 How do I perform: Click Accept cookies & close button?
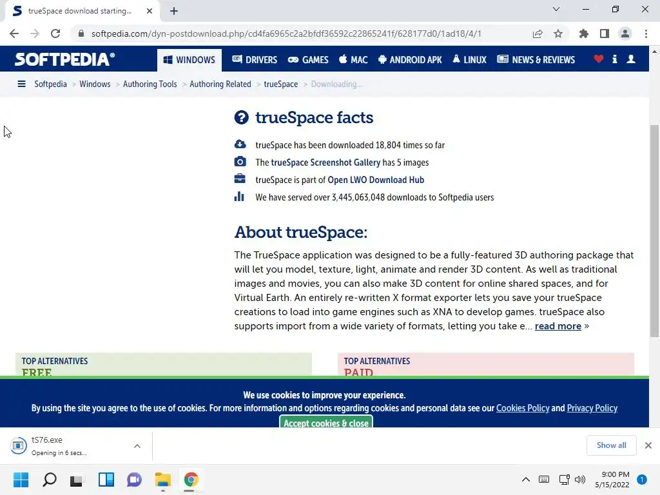point(326,423)
